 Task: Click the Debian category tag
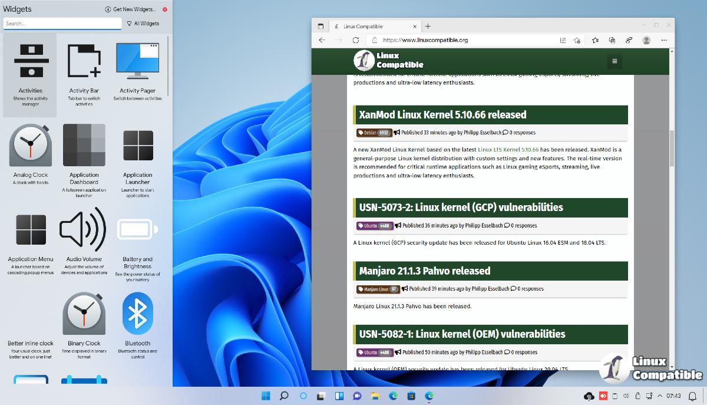[374, 133]
